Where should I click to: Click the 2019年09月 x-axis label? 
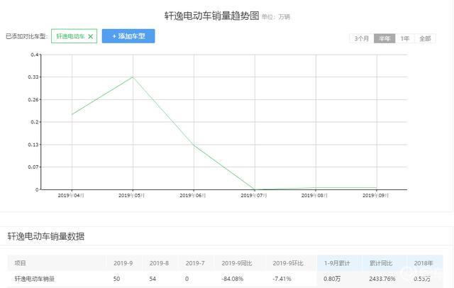coord(376,195)
